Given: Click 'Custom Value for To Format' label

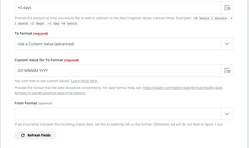Looking at the screenshot, I should [x=39, y=60].
